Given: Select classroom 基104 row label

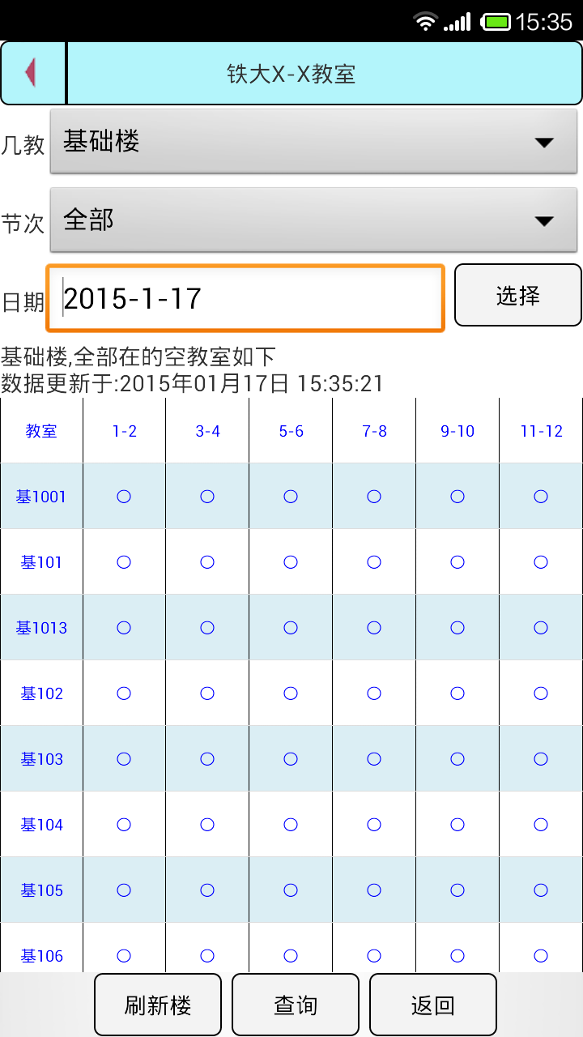Looking at the screenshot, I should pyautogui.click(x=41, y=825).
